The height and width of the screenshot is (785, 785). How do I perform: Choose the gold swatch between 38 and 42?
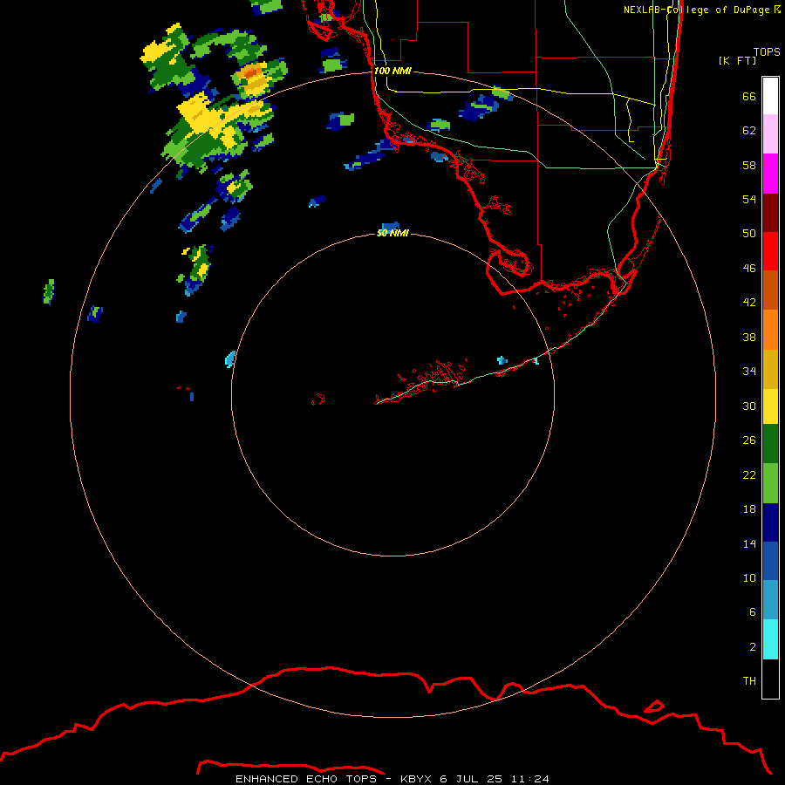pos(770,369)
